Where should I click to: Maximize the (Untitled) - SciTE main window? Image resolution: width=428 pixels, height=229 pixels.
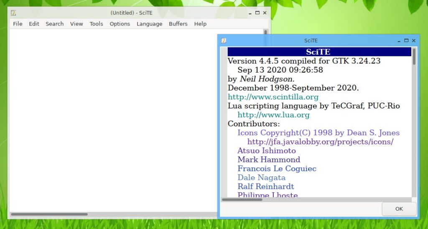257,13
